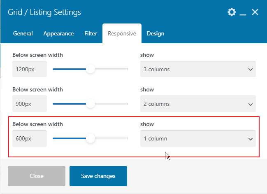The width and height of the screenshot is (267, 194).
Task: Expand the 1 column dropdown
Action: [x=198, y=138]
